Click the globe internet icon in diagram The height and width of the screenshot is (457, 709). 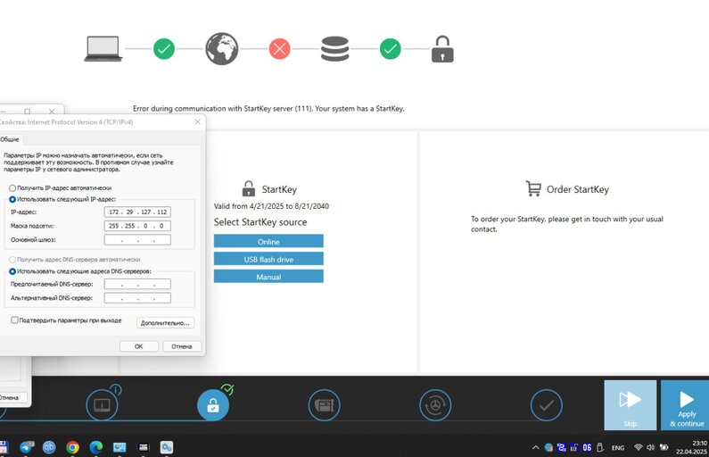pos(221,48)
